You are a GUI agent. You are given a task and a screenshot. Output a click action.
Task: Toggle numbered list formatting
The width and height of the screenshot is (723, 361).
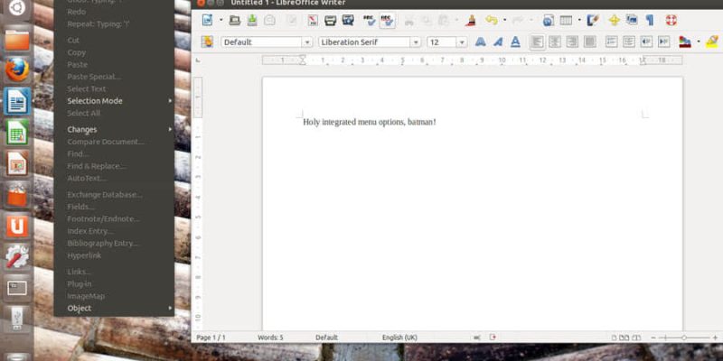612,42
